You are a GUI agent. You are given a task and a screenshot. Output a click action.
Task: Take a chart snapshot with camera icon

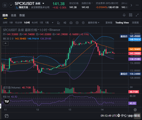(x=71, y=23)
